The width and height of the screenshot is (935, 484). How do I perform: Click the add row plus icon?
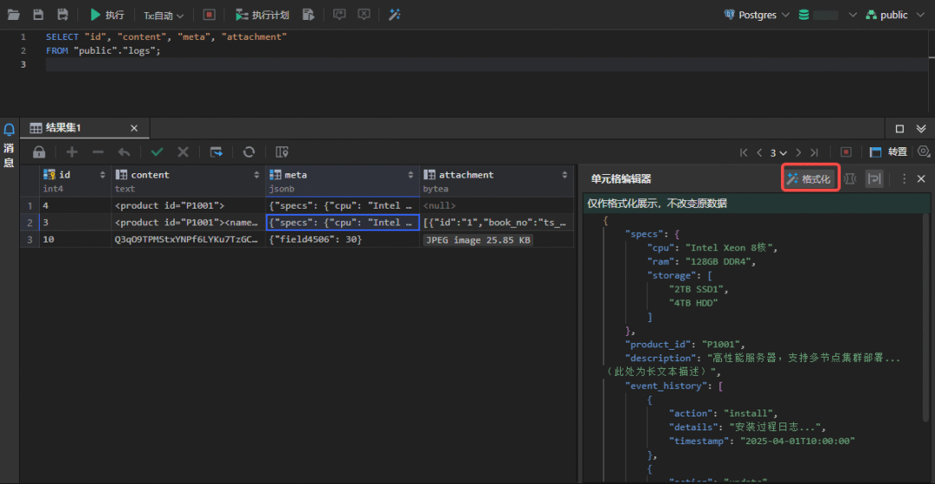[x=72, y=152]
